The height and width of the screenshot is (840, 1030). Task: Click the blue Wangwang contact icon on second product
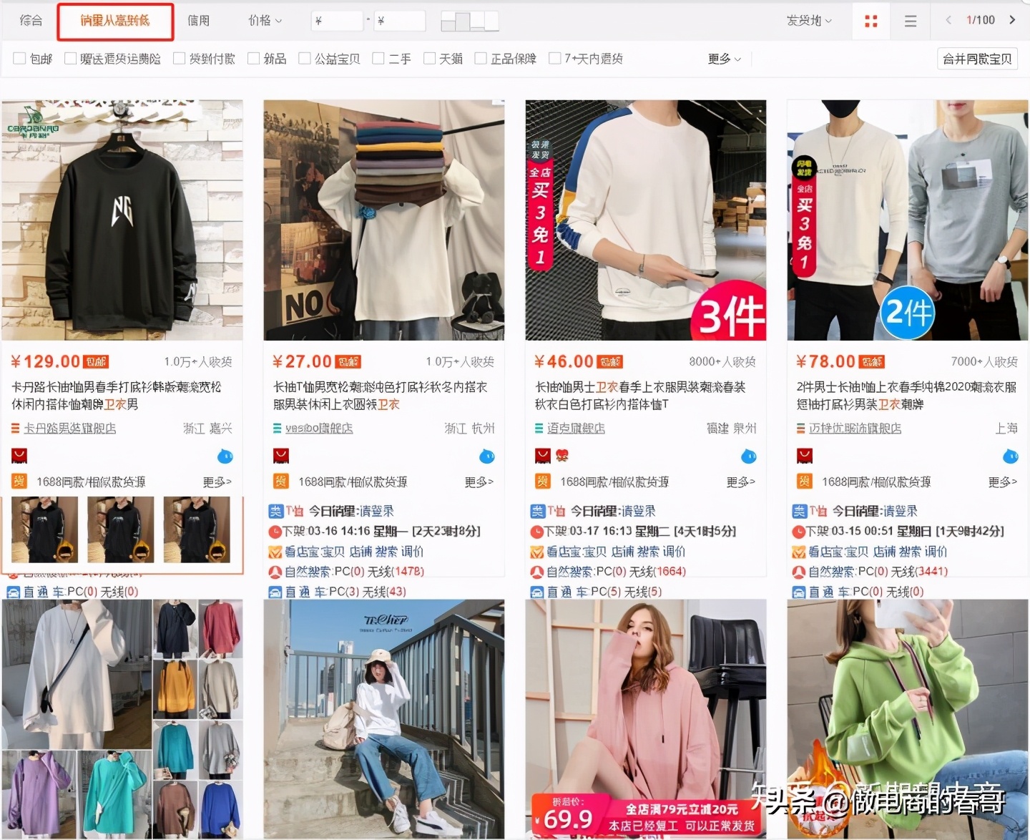coord(487,456)
